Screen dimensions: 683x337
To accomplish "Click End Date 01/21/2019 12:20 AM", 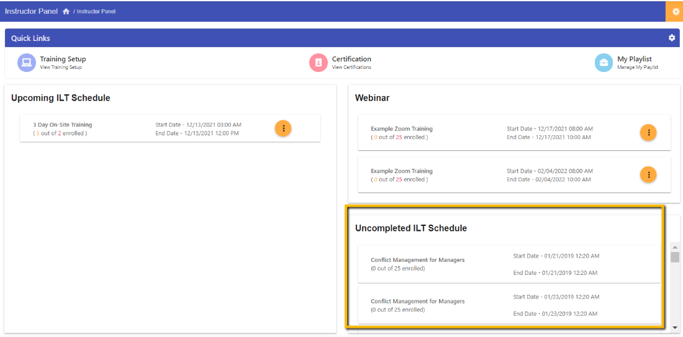I will (x=555, y=273).
